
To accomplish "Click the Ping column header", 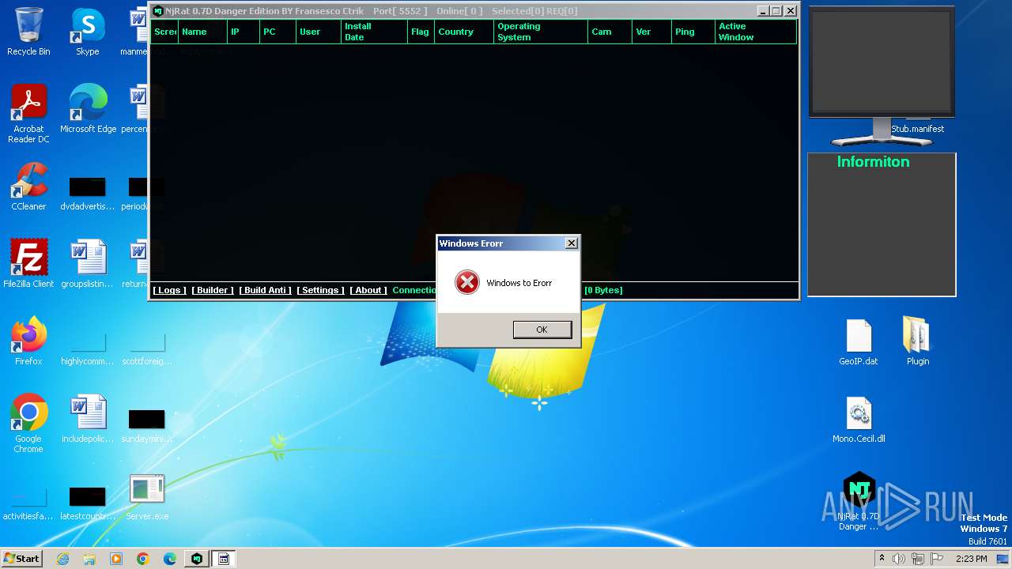I will (693, 32).
